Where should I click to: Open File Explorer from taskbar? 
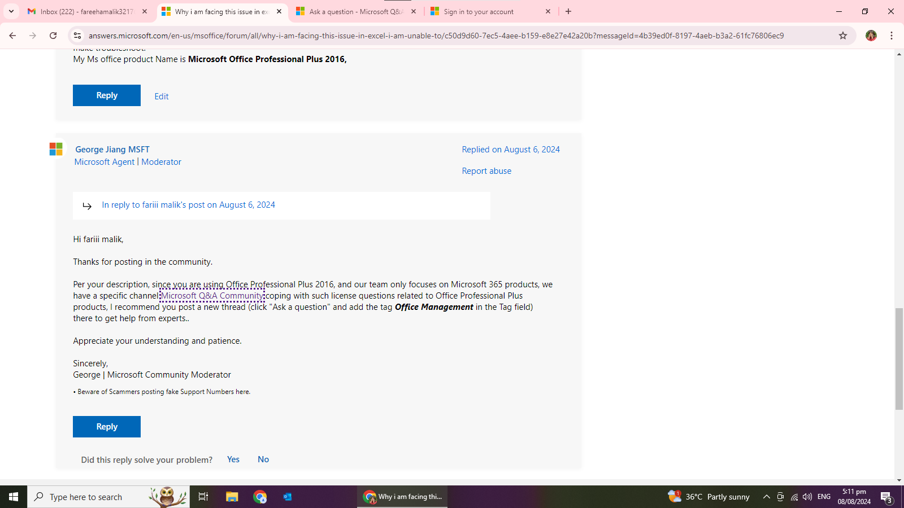232,497
